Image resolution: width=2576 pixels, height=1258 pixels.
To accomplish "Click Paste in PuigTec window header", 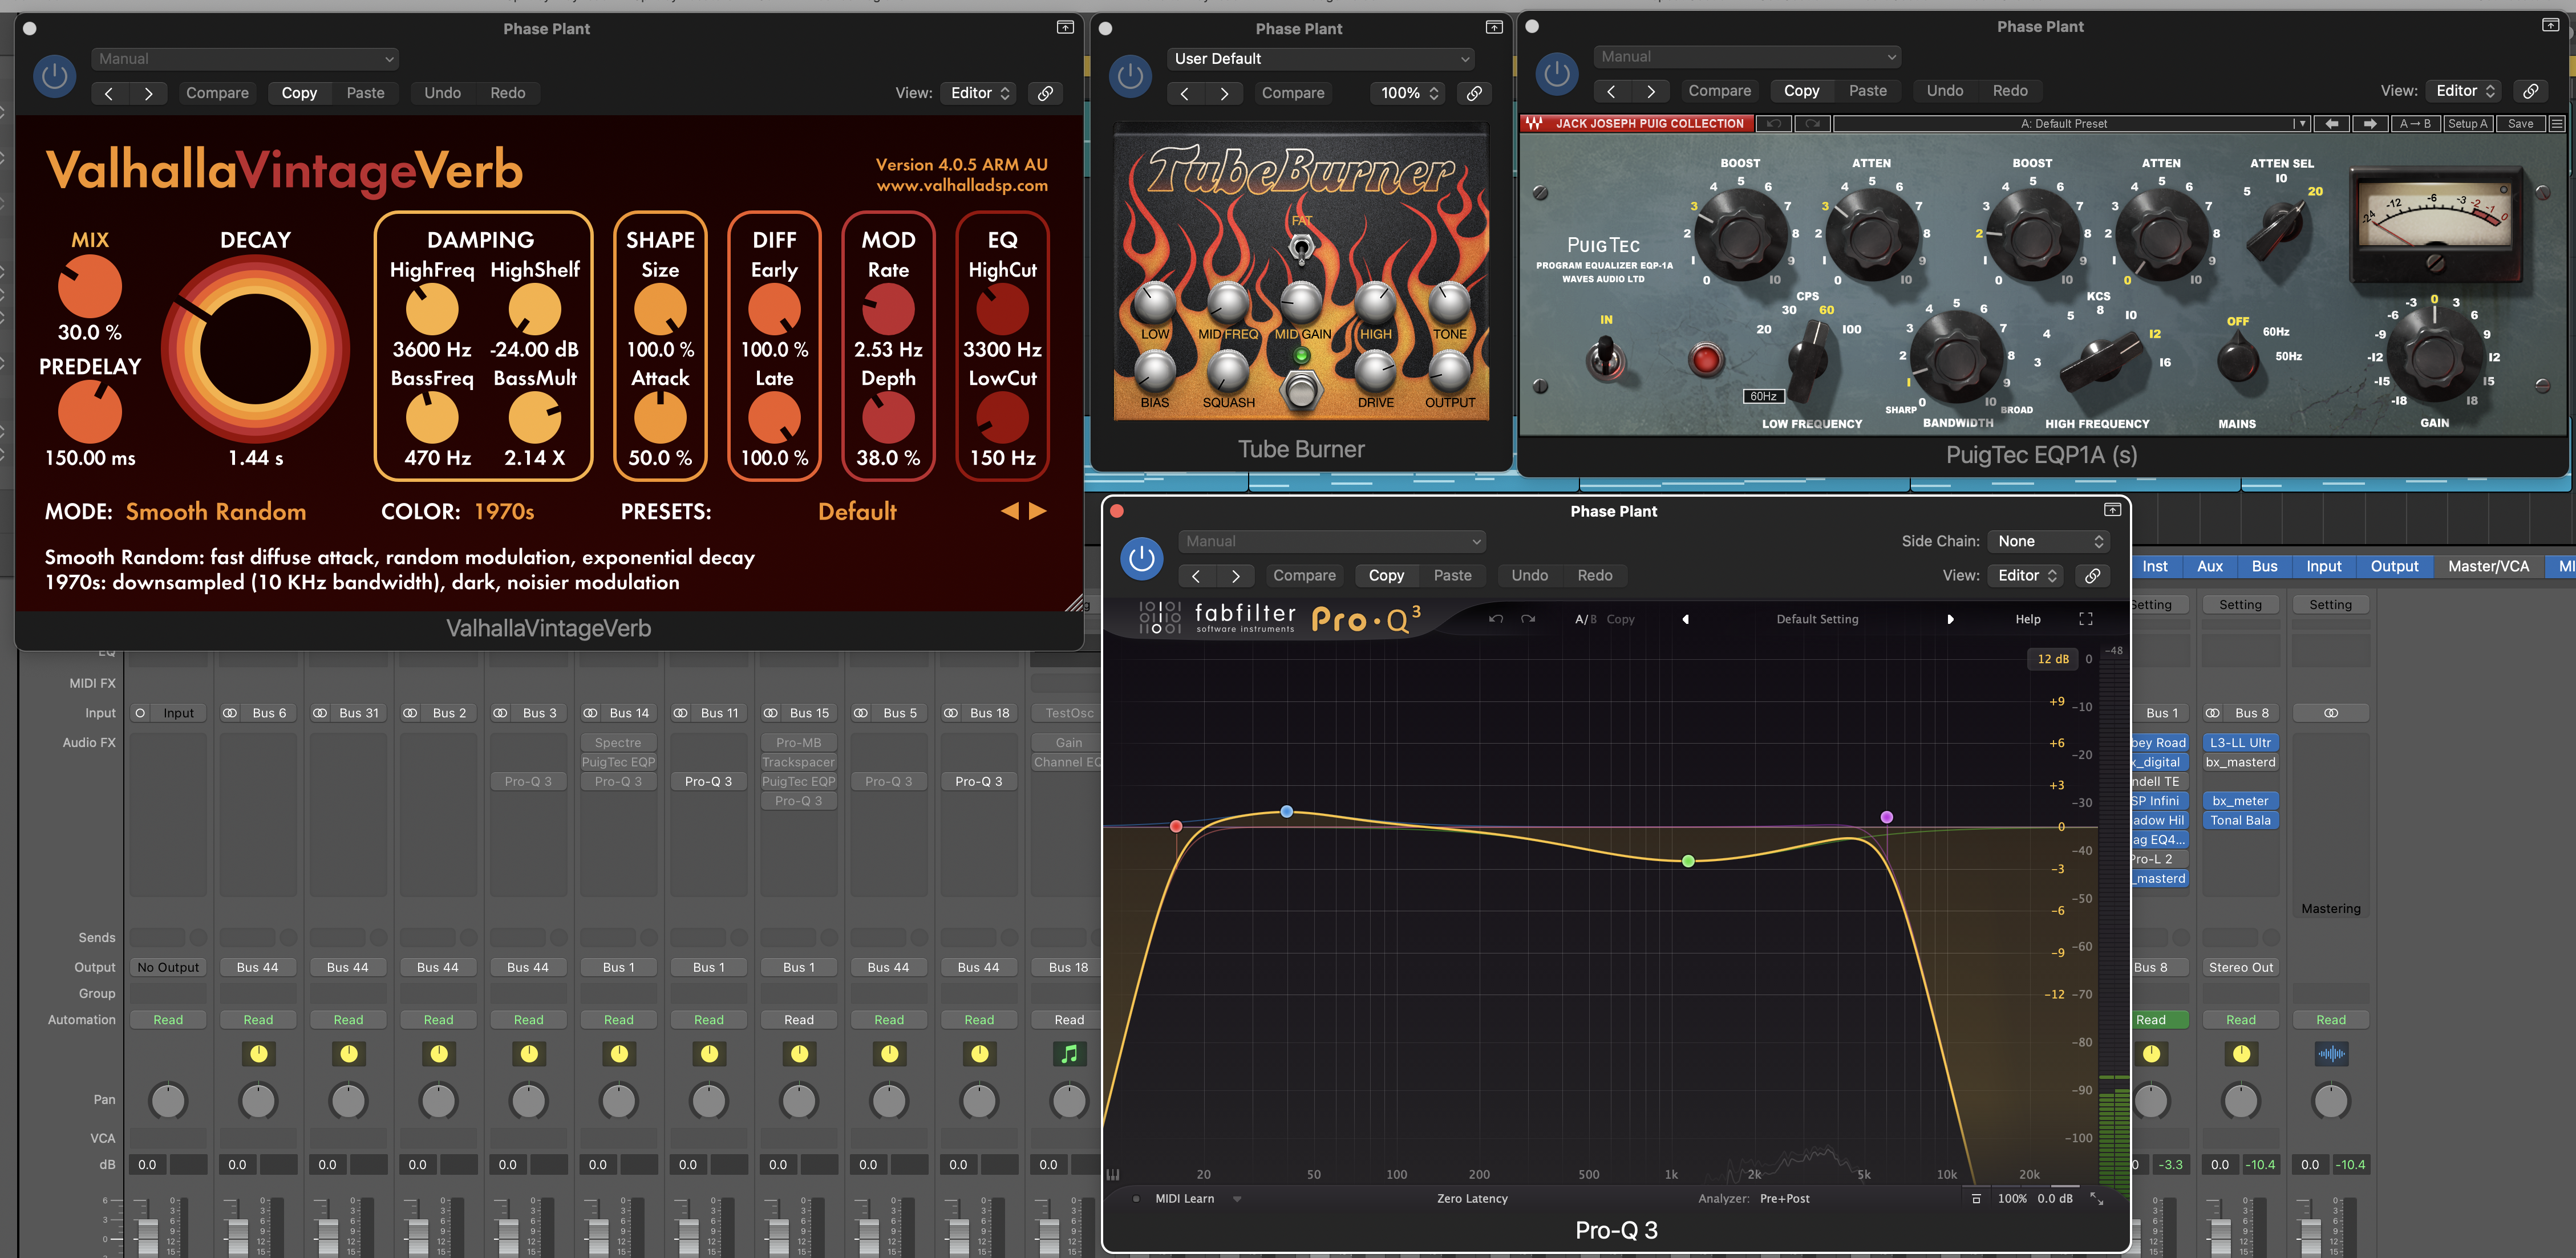I will [1867, 91].
